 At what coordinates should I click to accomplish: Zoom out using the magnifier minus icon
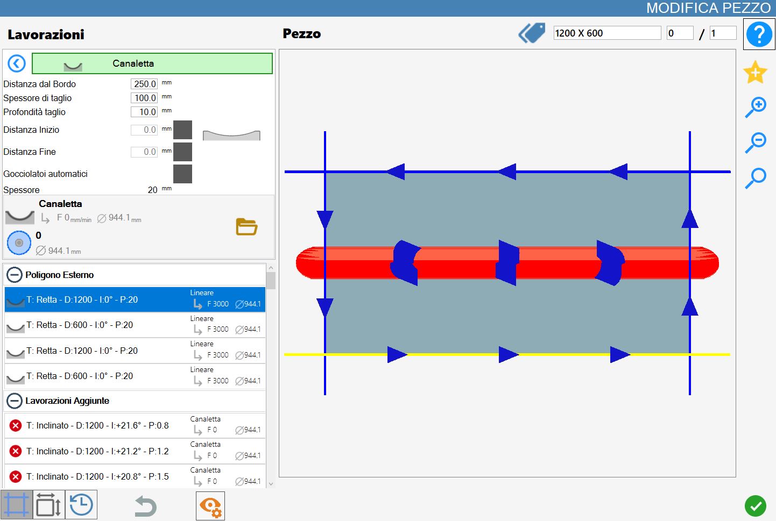click(x=756, y=142)
